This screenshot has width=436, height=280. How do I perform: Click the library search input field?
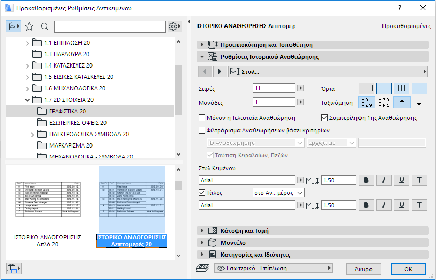pyautogui.click(x=110, y=26)
